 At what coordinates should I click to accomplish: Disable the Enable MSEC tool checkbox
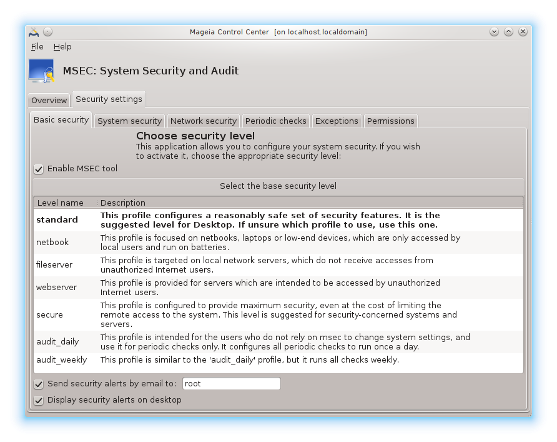(x=39, y=169)
